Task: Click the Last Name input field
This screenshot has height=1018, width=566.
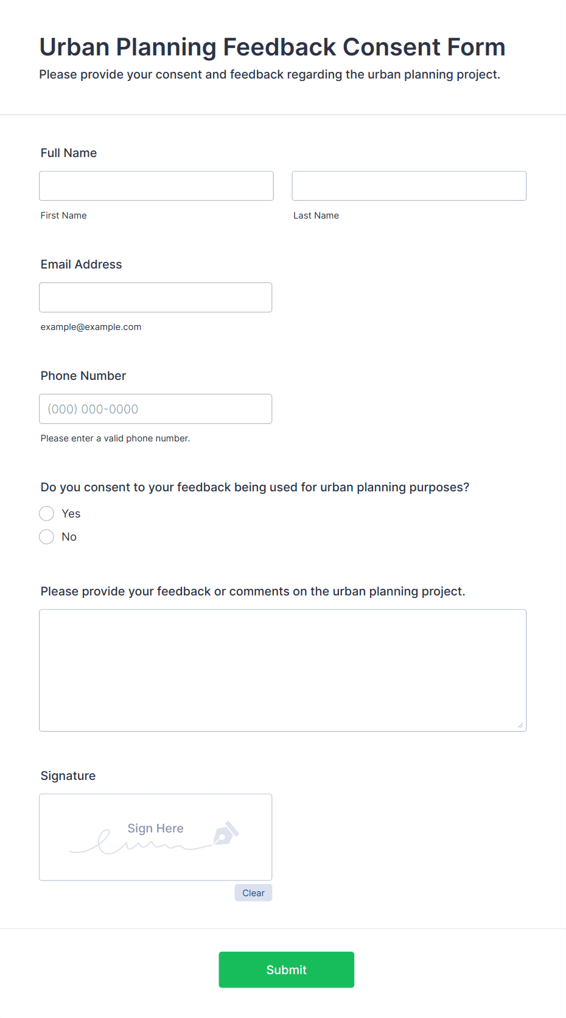Action: point(409,186)
